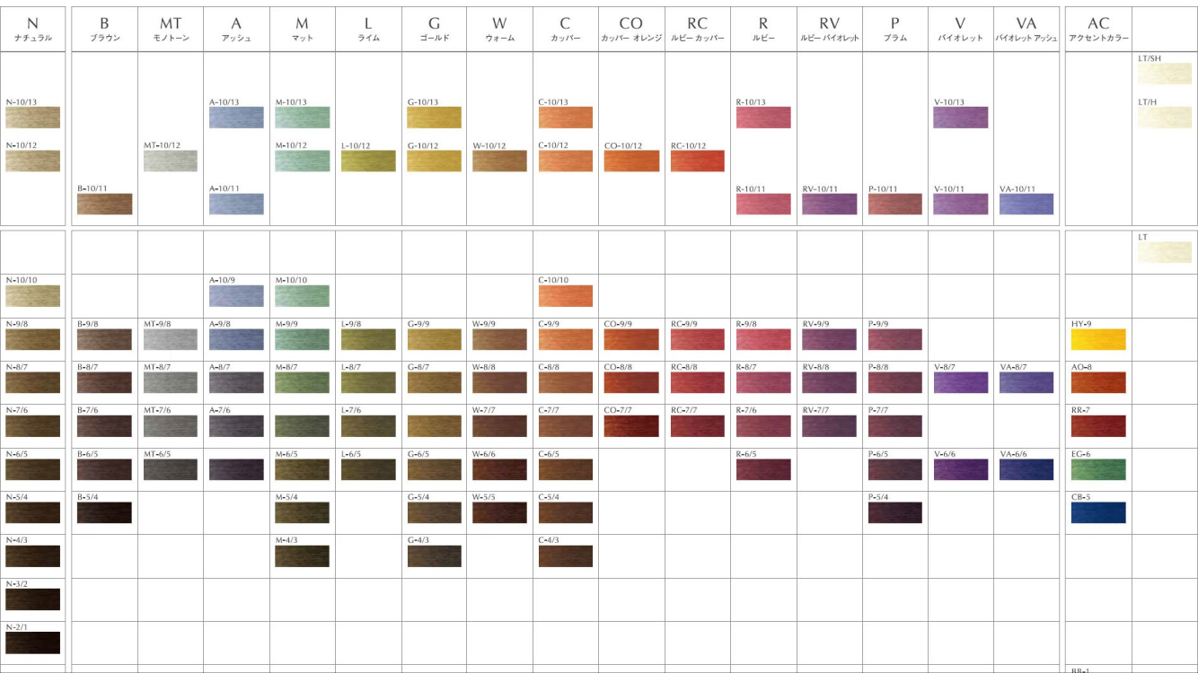The image size is (1198, 673).
Task: Pick the W-5/5 swatch
Action: click(499, 512)
